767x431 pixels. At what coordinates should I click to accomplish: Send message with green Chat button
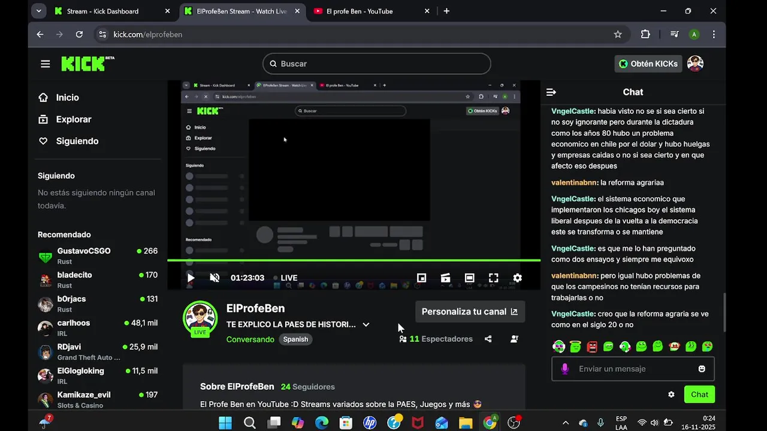(x=699, y=394)
